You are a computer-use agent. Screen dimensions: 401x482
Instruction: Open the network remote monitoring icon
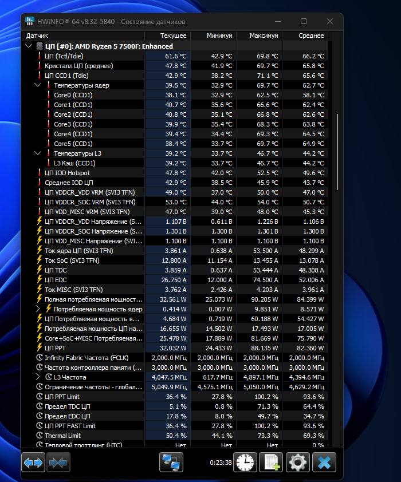coord(171,462)
